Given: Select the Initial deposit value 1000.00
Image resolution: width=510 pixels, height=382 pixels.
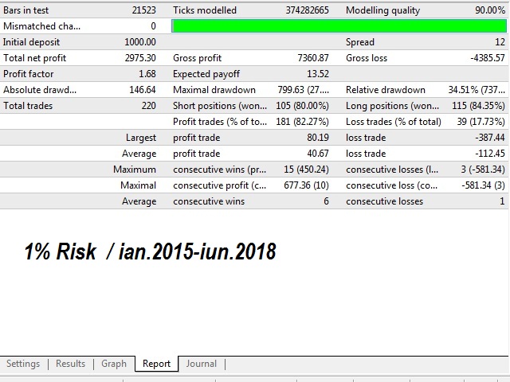Looking at the screenshot, I should 140,42.
